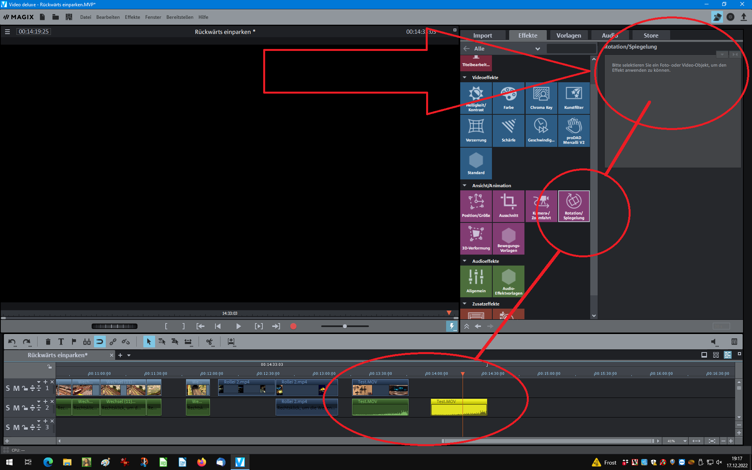Screen dimensions: 752x470
Task: Open the Fenster menu
Action: 153,17
